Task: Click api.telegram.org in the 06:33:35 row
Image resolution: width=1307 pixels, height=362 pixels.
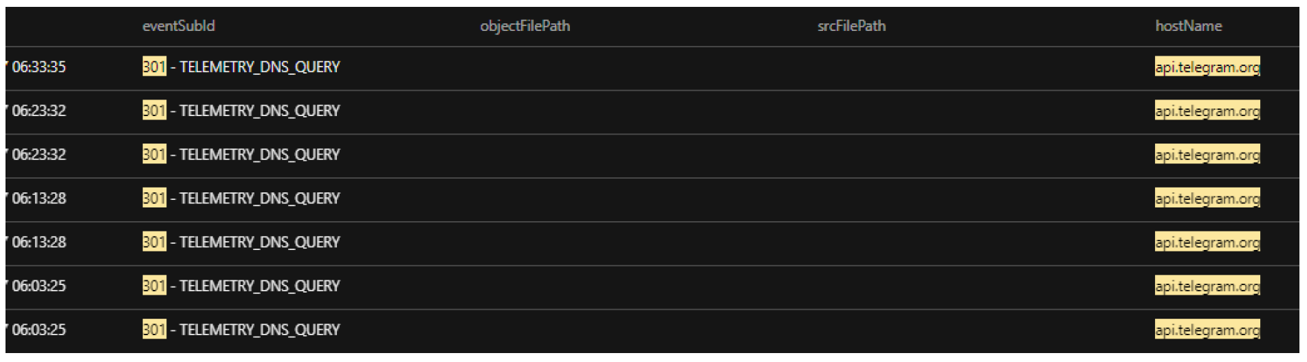Action: 1207,67
